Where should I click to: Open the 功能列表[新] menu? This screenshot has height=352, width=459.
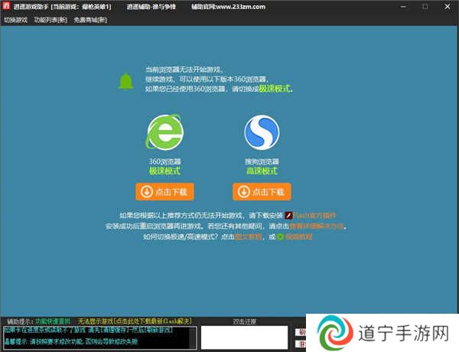(x=50, y=20)
